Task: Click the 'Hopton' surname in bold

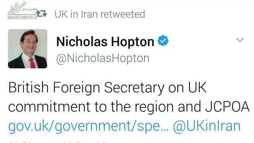Action: pyautogui.click(x=133, y=42)
